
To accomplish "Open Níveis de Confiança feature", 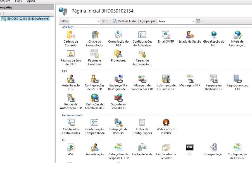I will point(237,39).
